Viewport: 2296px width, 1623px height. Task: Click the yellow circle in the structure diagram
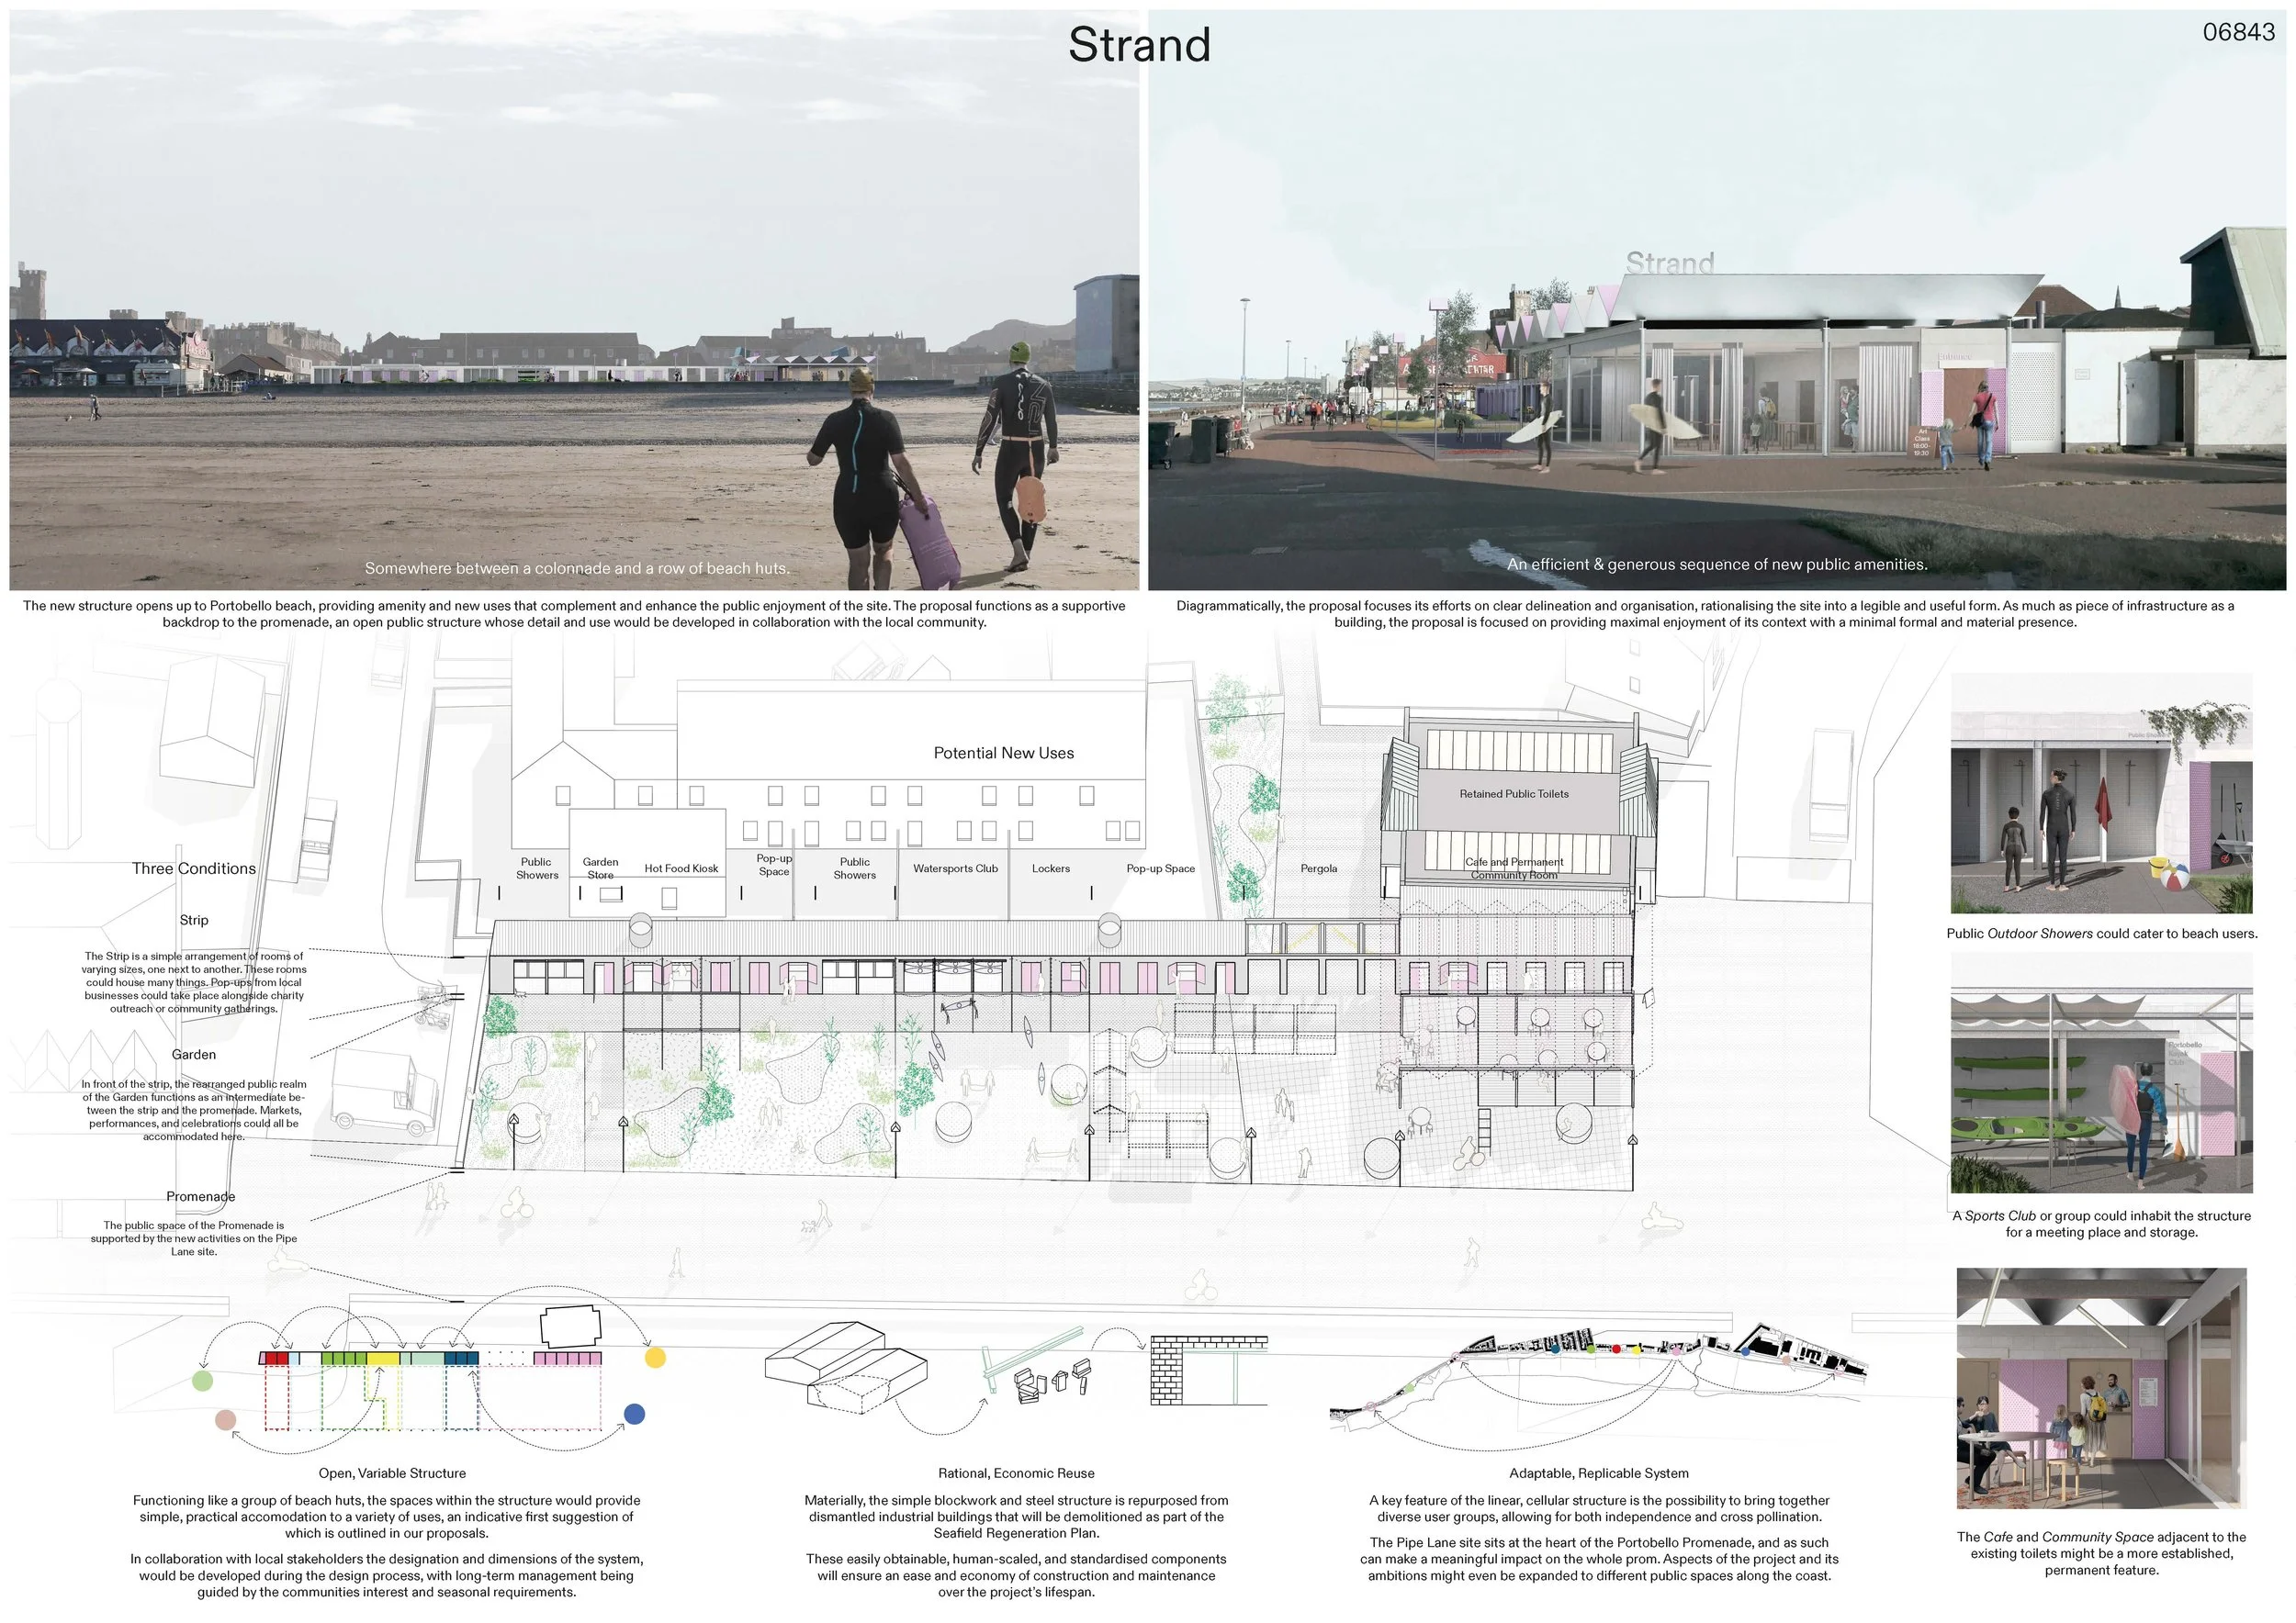[x=655, y=1357]
